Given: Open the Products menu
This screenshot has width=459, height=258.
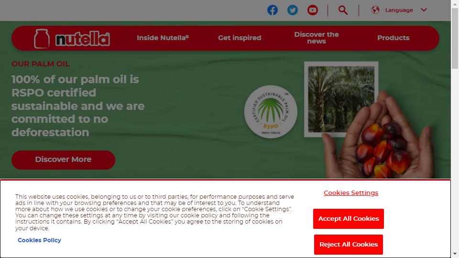Looking at the screenshot, I should 393,38.
